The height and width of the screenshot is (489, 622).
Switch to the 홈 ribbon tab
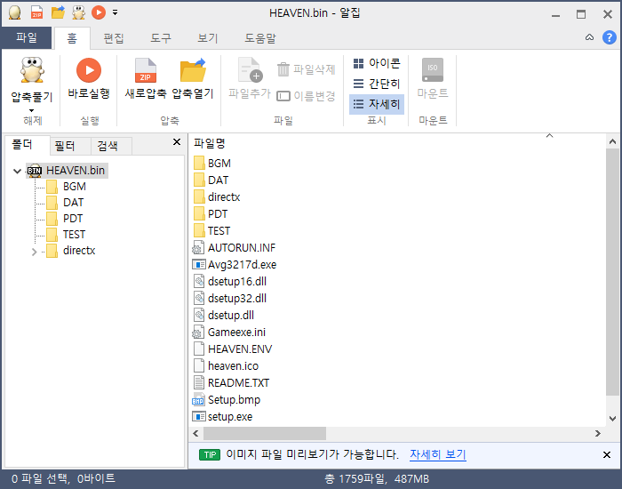click(x=72, y=38)
